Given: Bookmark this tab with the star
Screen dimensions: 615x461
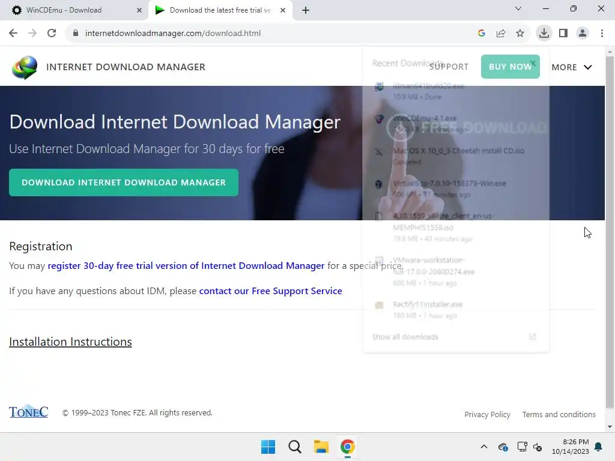Looking at the screenshot, I should pyautogui.click(x=520, y=34).
